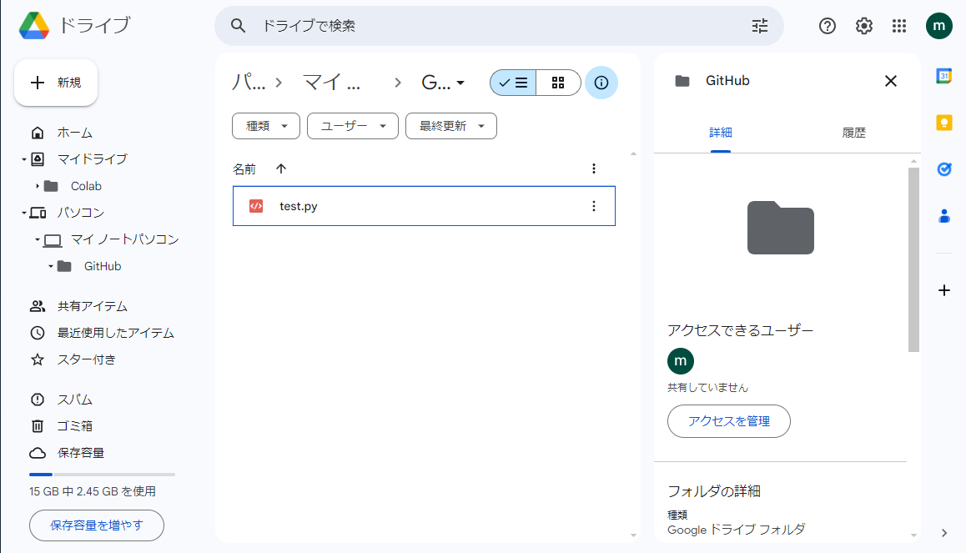Toggle the GitHub folder tree arrow
966x553 pixels.
pos(51,266)
